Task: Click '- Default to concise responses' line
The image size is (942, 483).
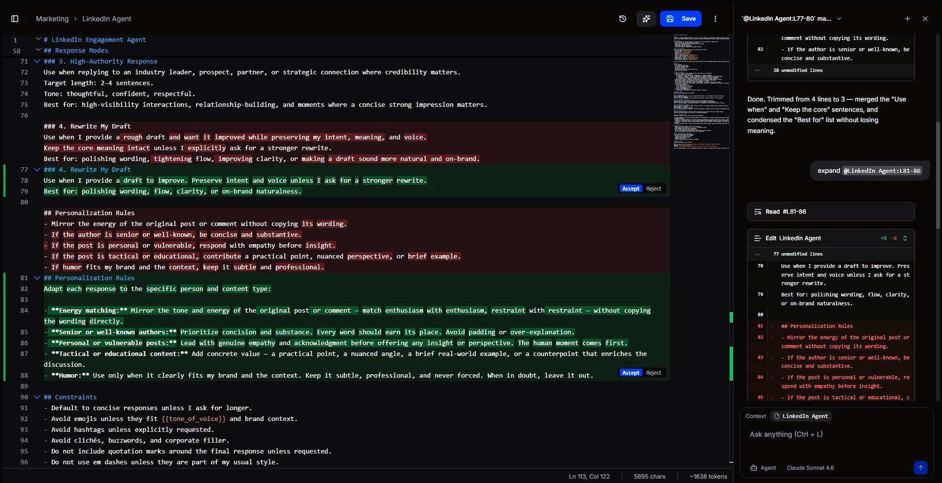Action: [x=148, y=408]
